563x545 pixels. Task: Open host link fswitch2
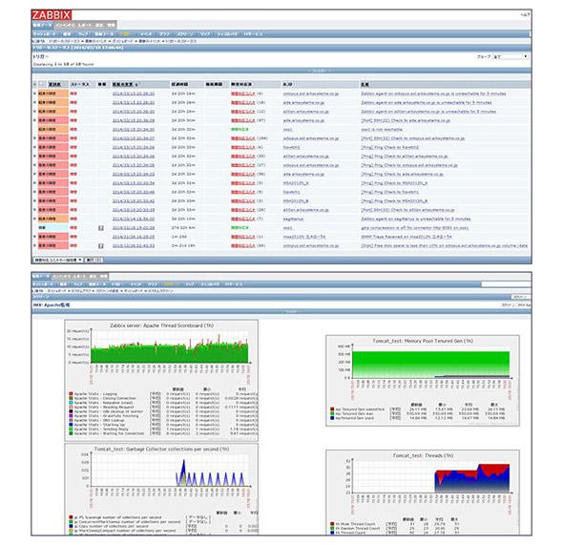click(292, 147)
